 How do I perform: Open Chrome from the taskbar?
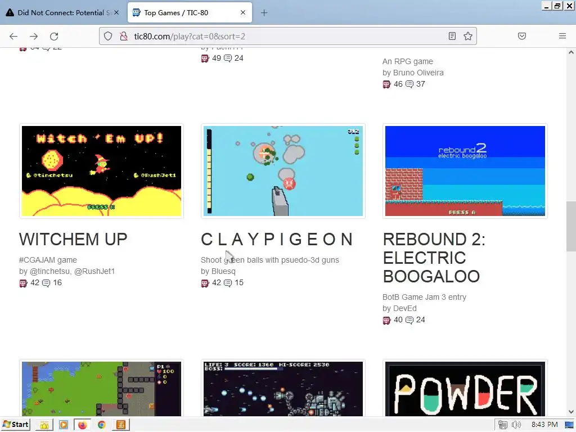tap(101, 425)
